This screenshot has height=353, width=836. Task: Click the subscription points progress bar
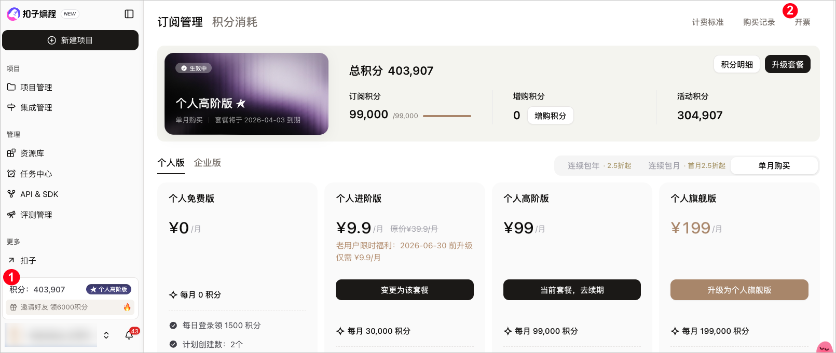point(447,116)
